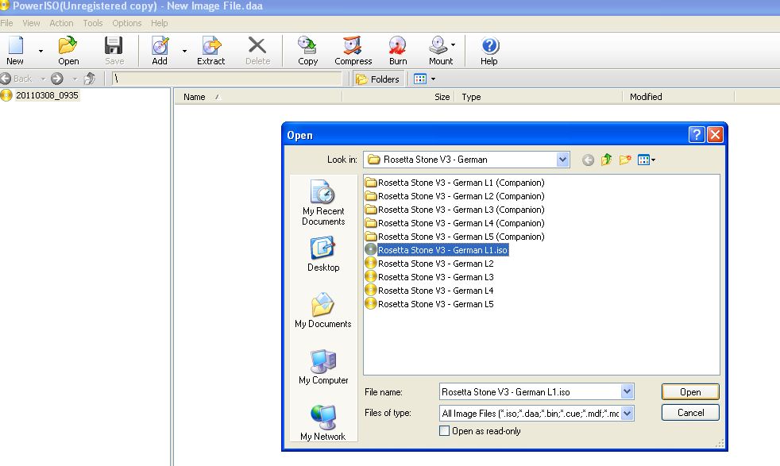Open the File name history dropdown

[627, 391]
